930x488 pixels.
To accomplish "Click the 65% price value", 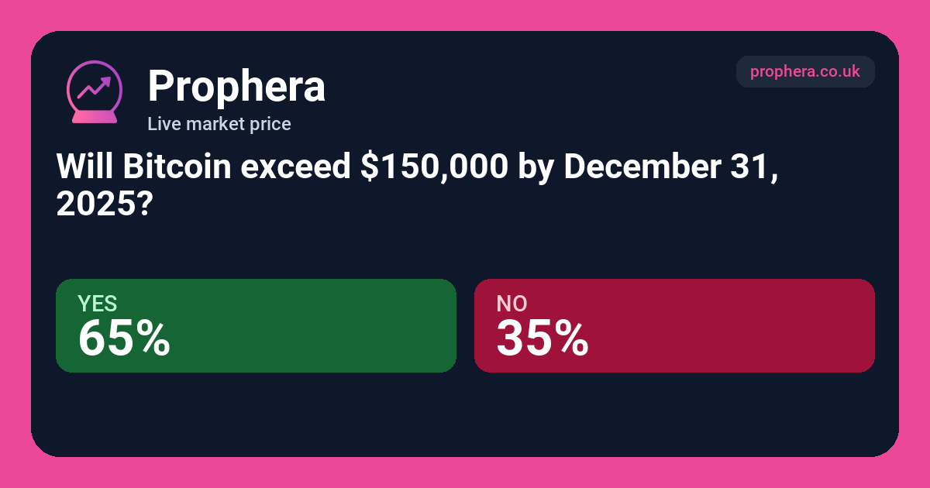I will pos(124,339).
